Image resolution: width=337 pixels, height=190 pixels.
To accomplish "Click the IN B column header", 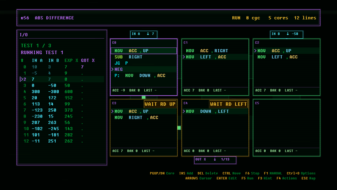I will [x=53, y=60].
